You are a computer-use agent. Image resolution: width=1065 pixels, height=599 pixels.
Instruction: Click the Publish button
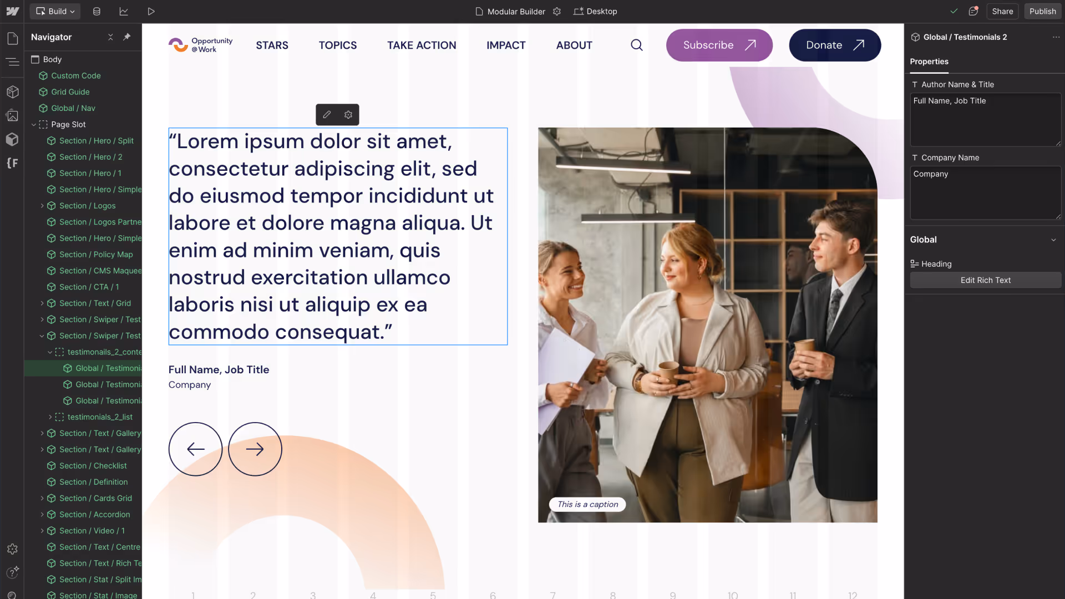coord(1042,11)
